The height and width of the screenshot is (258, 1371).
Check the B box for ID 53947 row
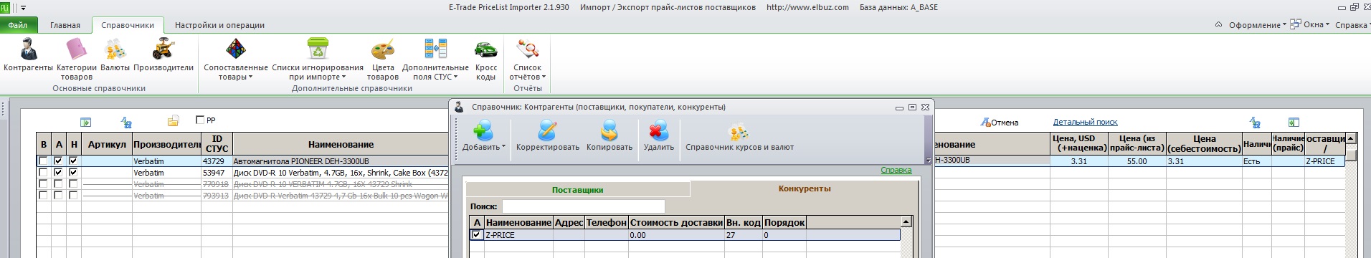pyautogui.click(x=44, y=173)
